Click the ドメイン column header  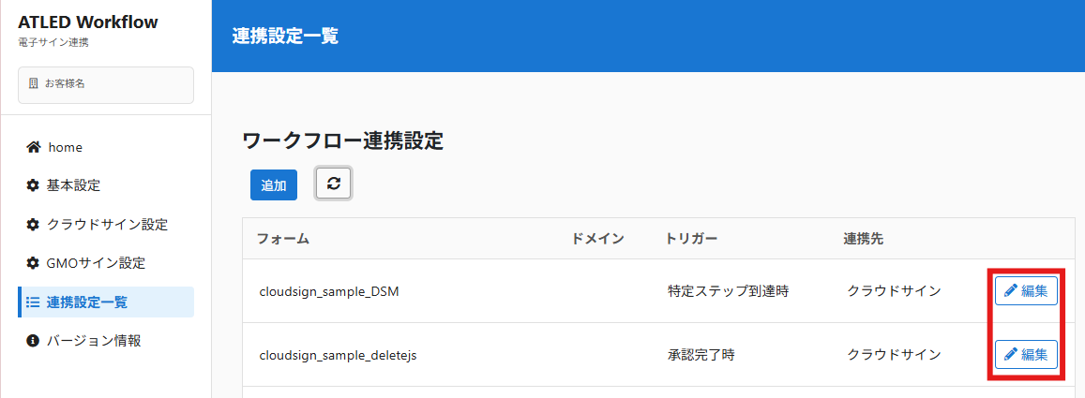[598, 239]
